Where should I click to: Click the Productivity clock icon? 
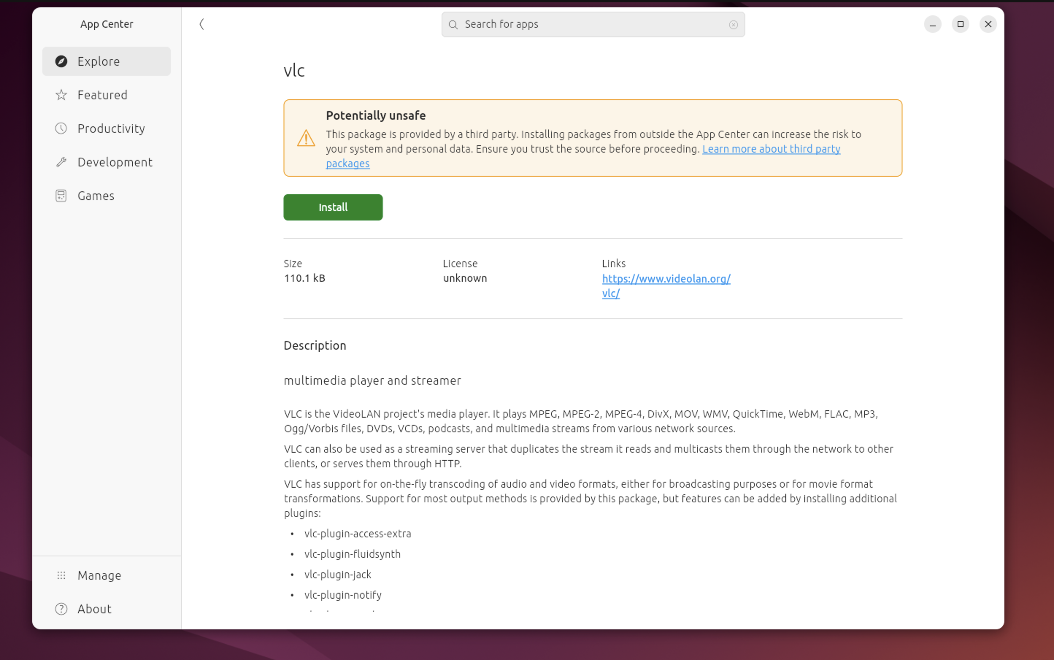[x=61, y=128]
